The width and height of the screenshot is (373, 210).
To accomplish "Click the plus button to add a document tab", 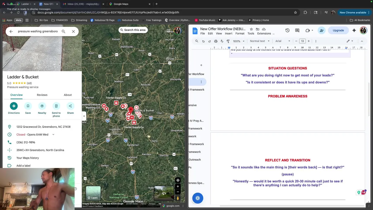I will (x=201, y=65).
